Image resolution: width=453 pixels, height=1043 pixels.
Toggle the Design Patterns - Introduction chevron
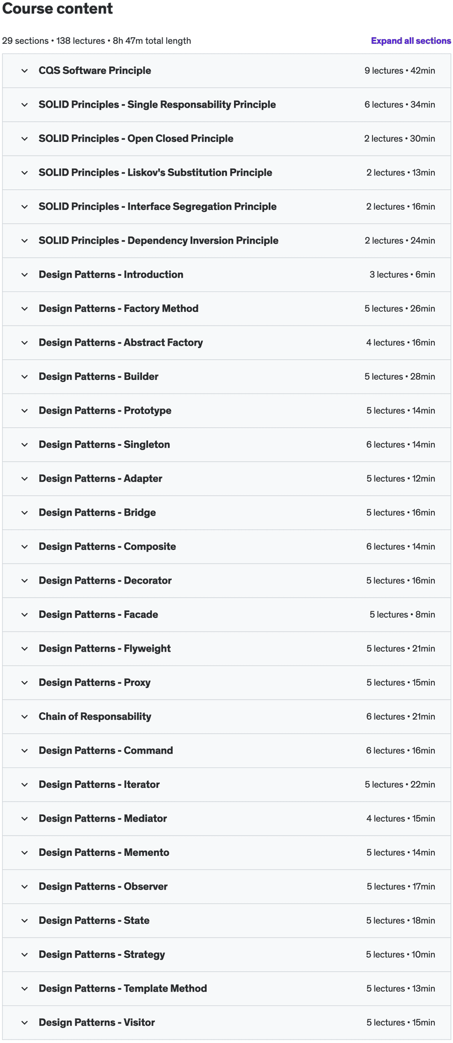25,275
